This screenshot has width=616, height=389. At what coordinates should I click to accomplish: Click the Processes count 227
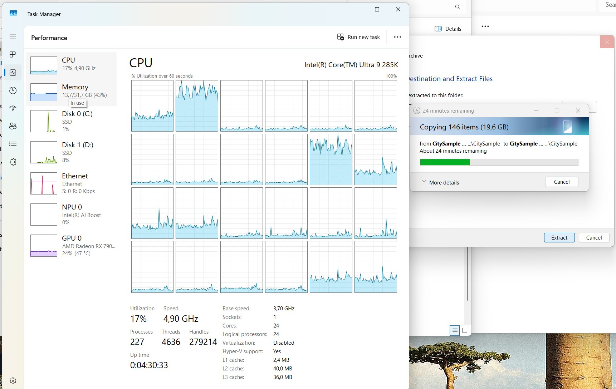tap(137, 342)
